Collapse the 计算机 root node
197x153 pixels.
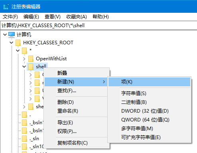point(5,35)
